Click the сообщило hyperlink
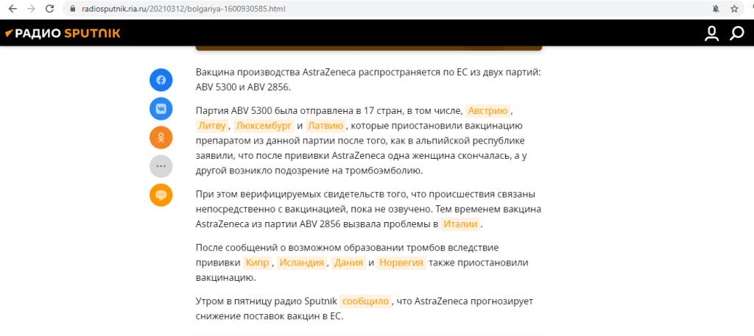 click(365, 301)
